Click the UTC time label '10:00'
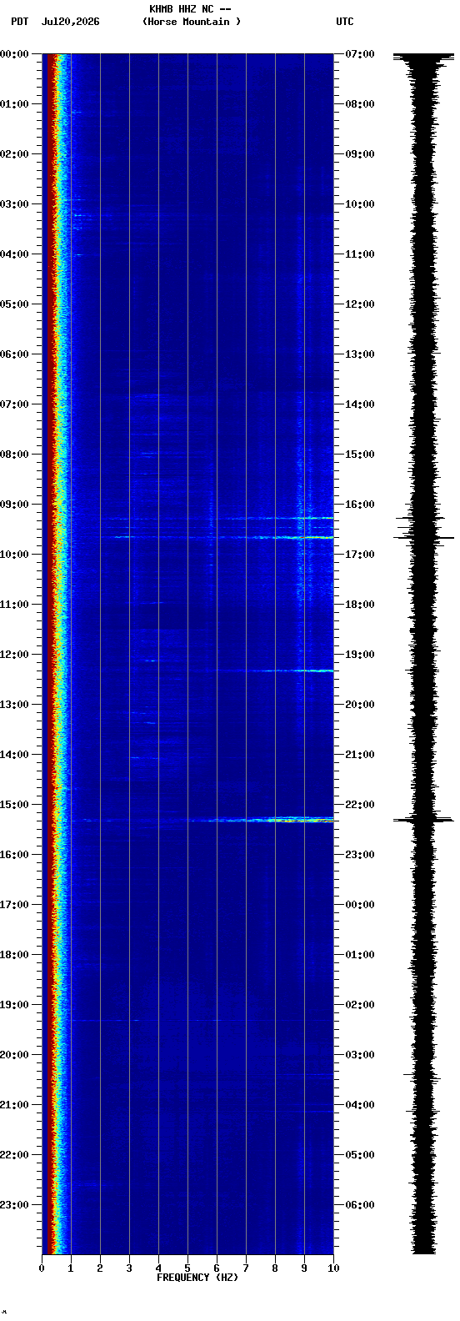The image size is (460, 1321). (360, 204)
